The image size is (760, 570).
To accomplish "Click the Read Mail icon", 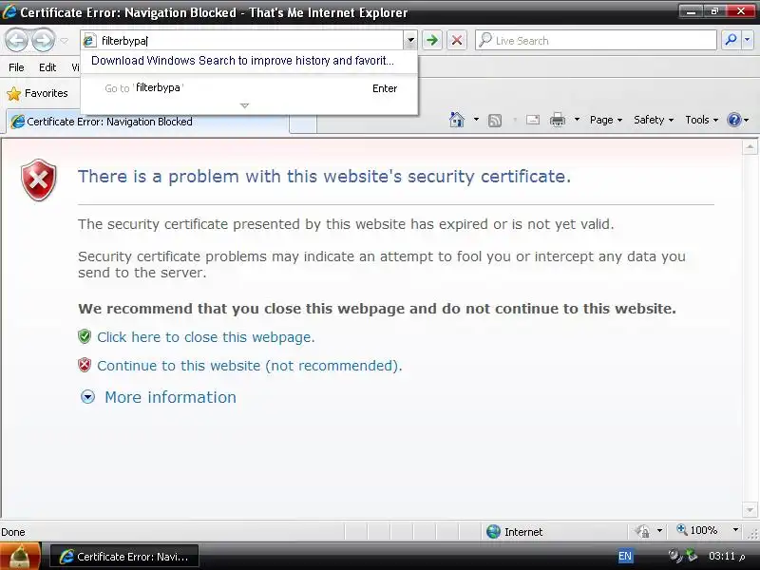I will [533, 120].
